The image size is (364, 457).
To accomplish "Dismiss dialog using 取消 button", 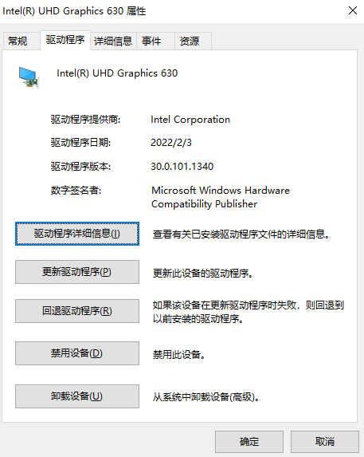I will click(x=325, y=442).
